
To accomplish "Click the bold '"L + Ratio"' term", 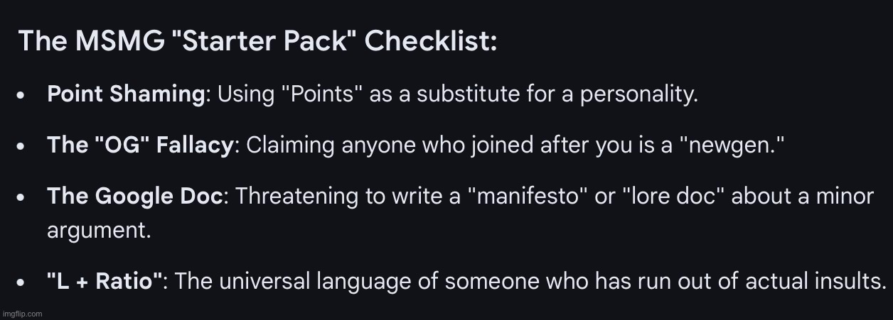I will (105, 282).
